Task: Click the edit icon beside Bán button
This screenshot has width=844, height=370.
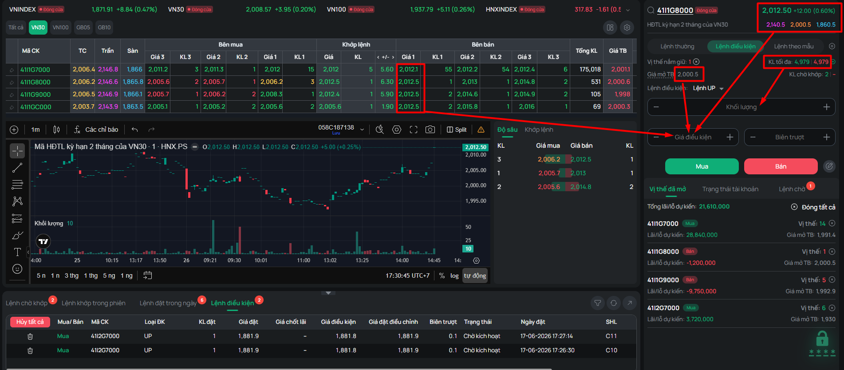Action: (x=829, y=166)
